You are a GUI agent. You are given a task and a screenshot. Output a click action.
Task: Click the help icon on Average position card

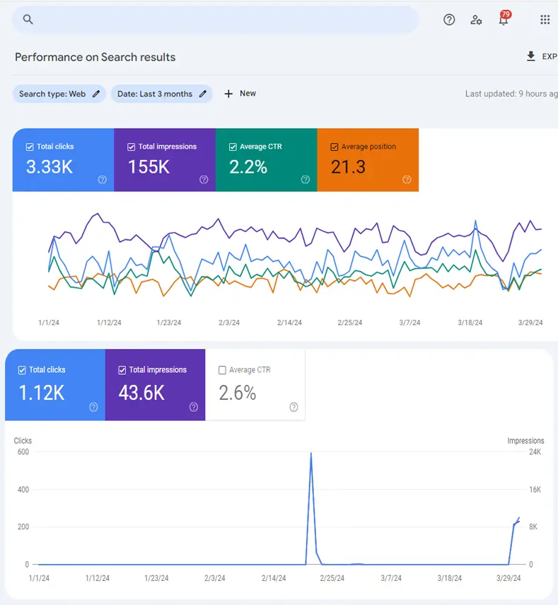(407, 180)
